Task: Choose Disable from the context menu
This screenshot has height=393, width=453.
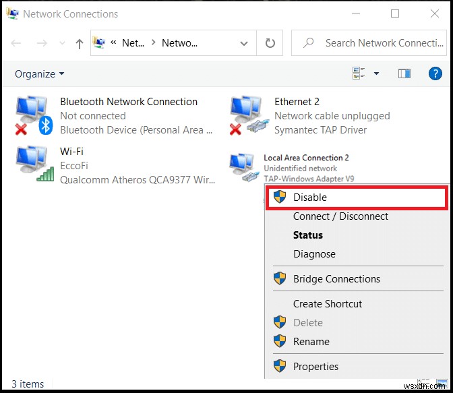Action: (x=309, y=198)
